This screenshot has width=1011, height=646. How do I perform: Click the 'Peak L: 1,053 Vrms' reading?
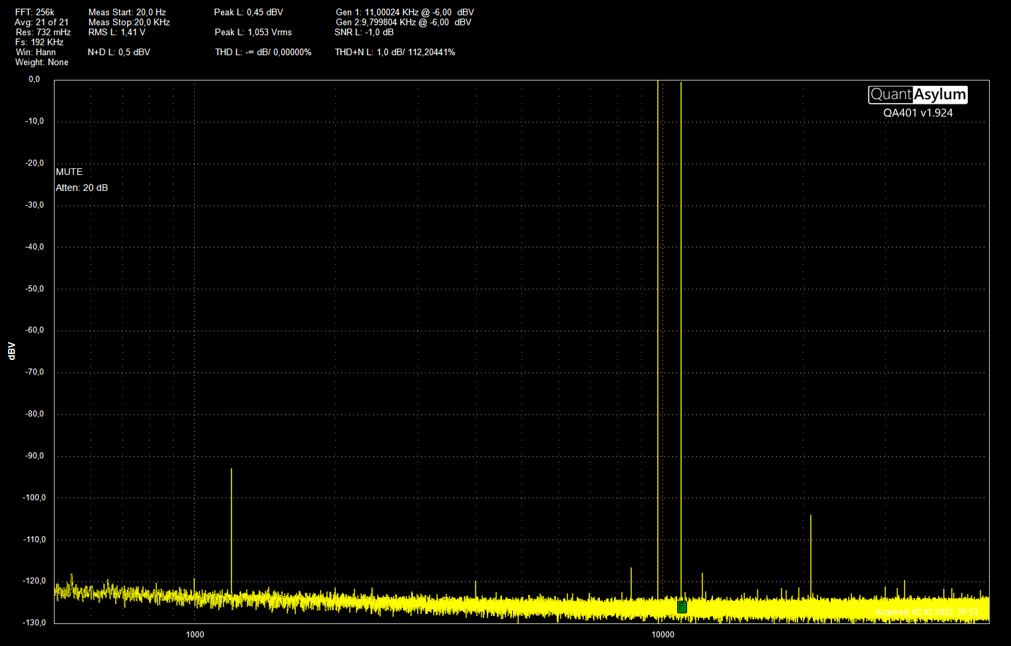pos(253,33)
